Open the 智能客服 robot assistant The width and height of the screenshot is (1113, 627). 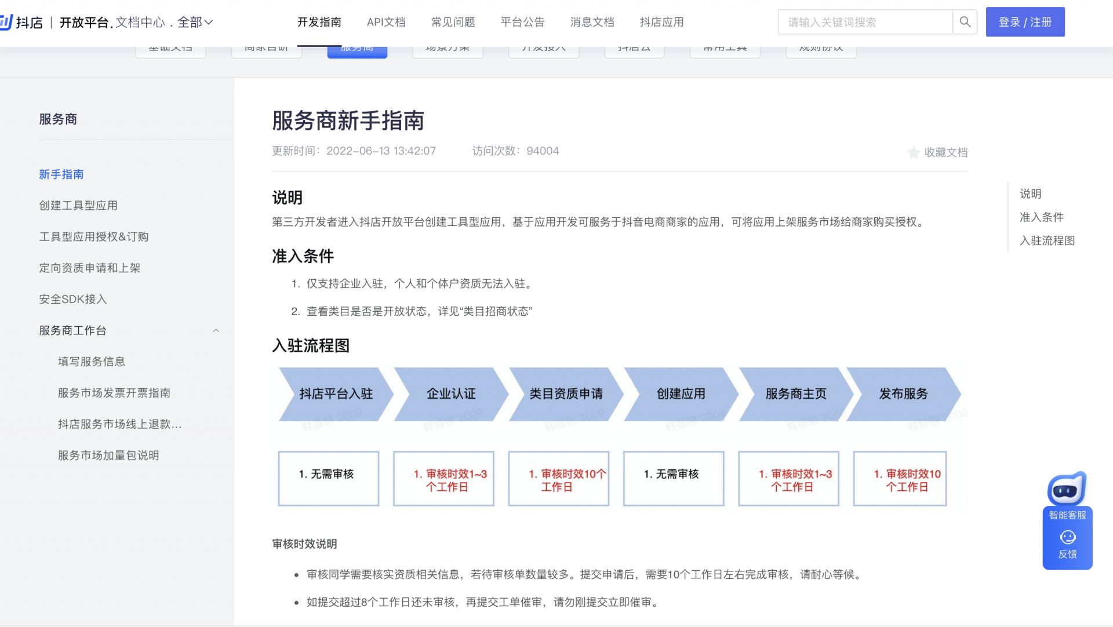click(x=1067, y=497)
